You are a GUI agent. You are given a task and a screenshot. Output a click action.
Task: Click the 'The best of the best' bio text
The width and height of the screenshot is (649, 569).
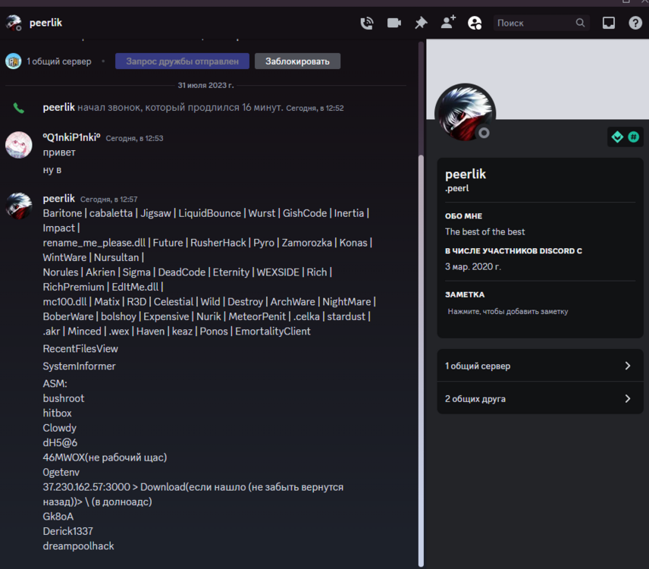coord(485,232)
